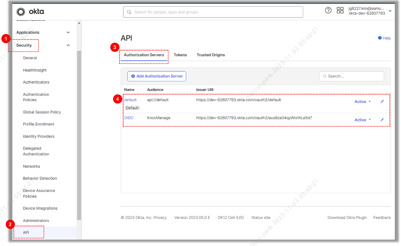Collapse the Security section chevron

coord(68,45)
